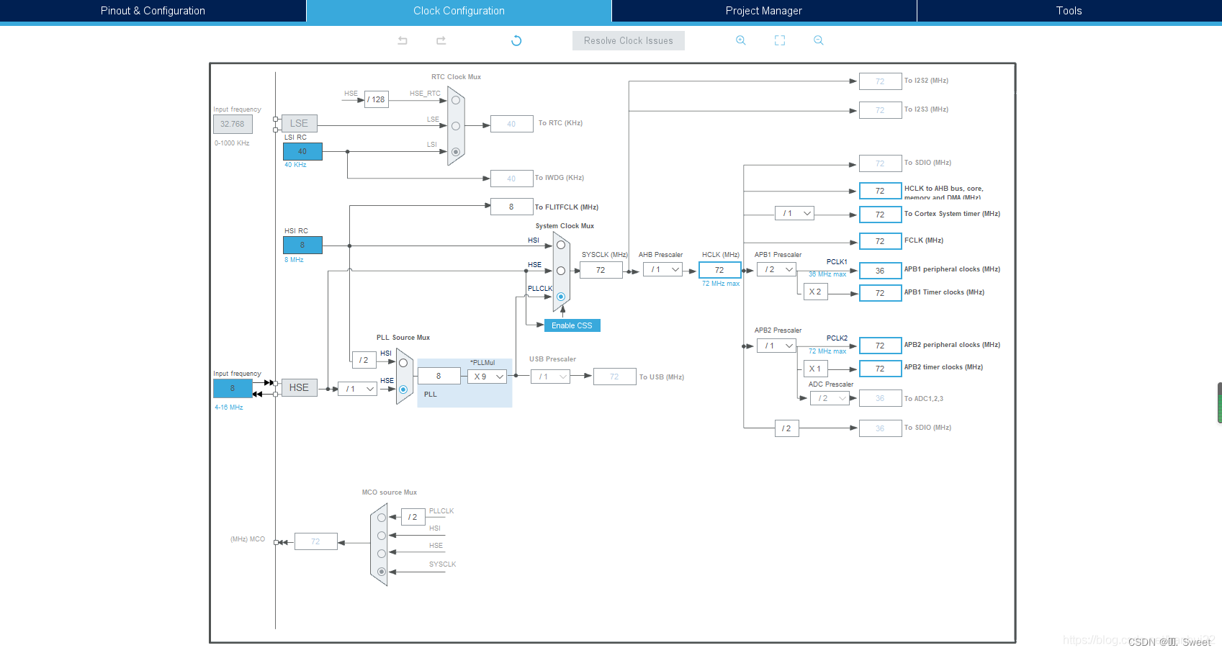Switch to the Pinout & Configuration tab

tap(153, 11)
